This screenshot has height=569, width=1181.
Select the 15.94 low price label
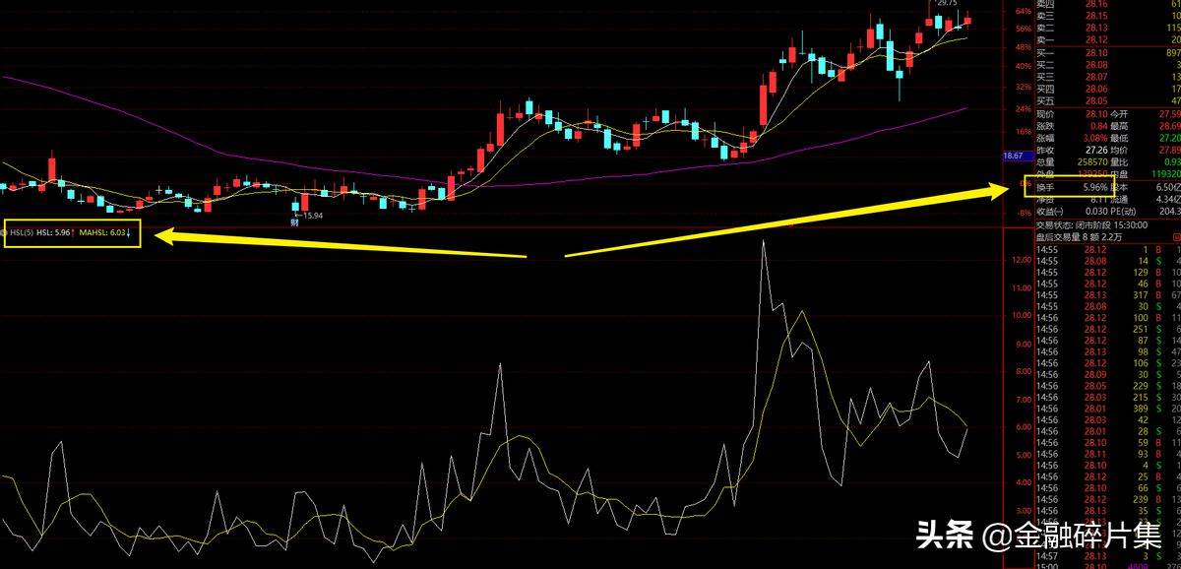[x=312, y=215]
